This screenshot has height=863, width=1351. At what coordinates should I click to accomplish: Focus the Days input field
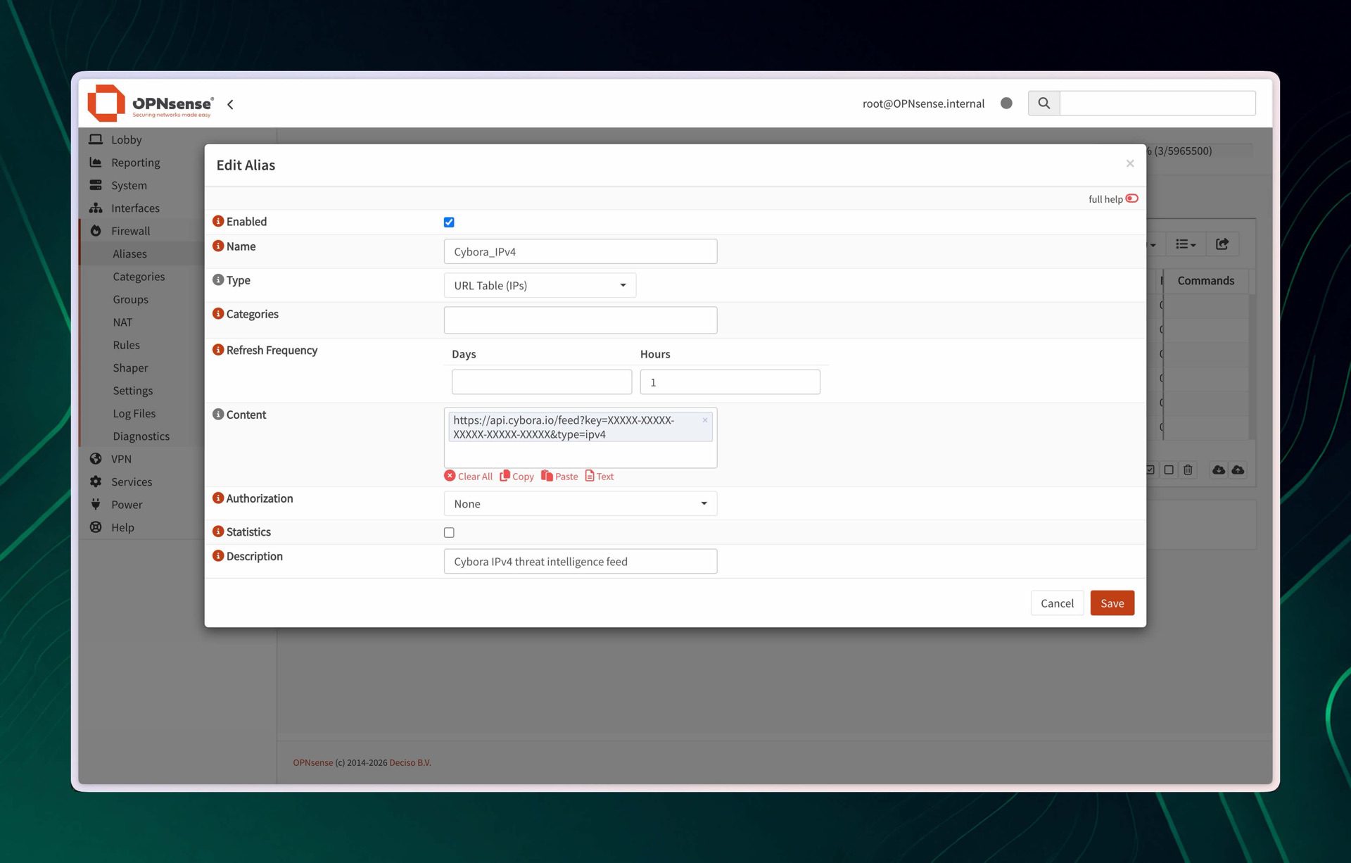point(541,382)
